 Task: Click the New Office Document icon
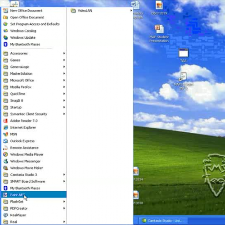(x=5, y=11)
